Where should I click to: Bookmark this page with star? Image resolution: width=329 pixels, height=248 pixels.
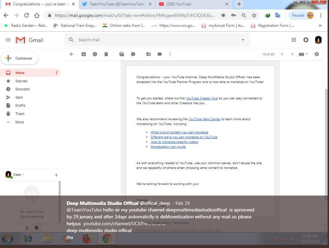point(254,15)
